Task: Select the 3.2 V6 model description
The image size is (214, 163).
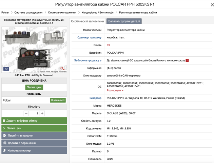Action: (x=111, y=144)
